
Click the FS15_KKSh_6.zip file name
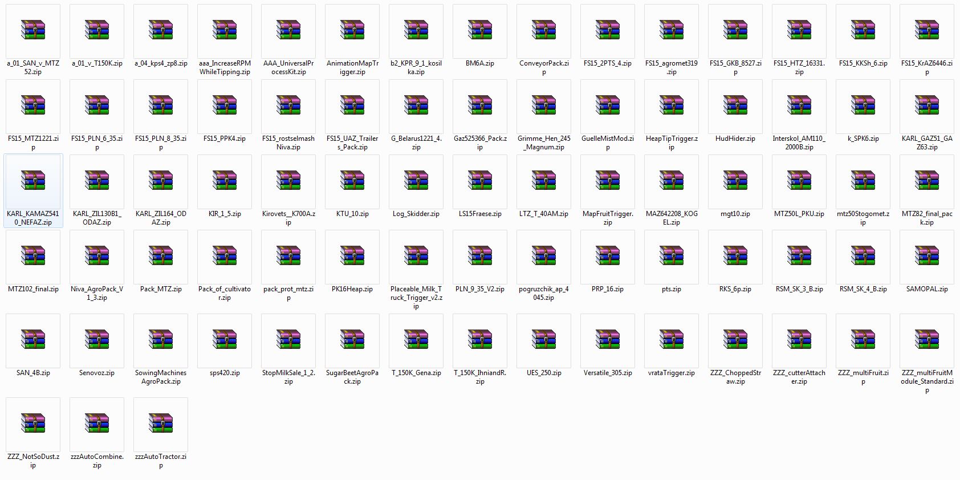click(863, 63)
